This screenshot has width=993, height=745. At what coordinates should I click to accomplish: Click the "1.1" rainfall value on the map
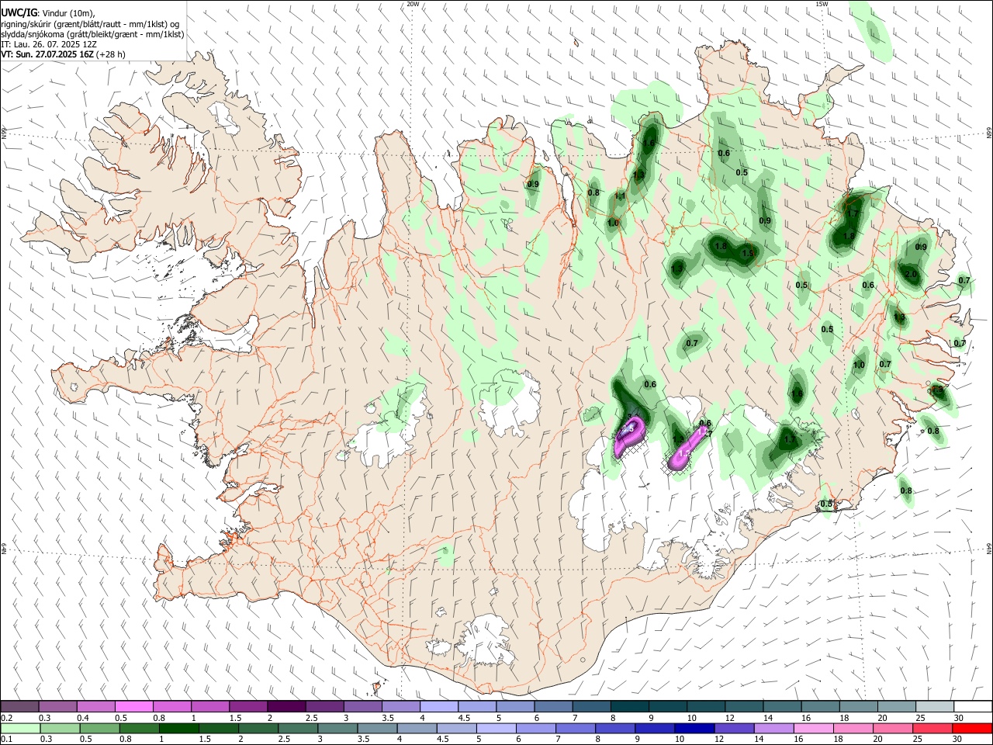click(620, 197)
